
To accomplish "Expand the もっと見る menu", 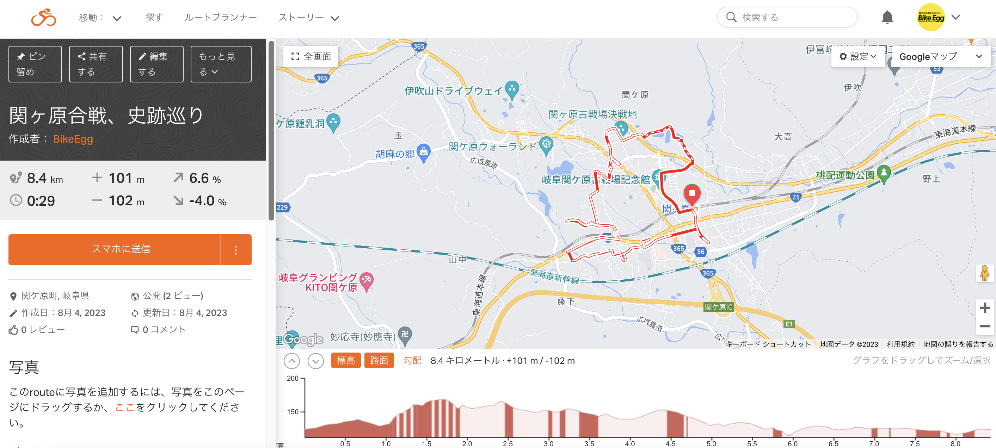I will (221, 64).
